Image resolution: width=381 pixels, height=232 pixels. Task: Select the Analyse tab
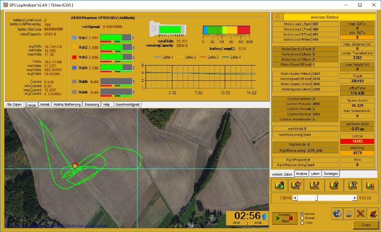pyautogui.click(x=301, y=174)
